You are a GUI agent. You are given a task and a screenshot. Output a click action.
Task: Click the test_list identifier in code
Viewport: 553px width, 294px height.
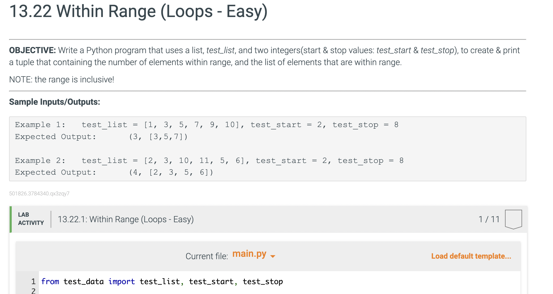159,282
